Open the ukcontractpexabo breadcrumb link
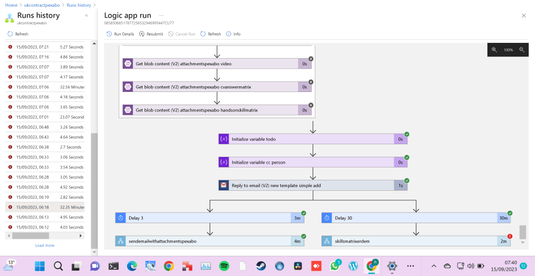Screen dimensions: 535x276 [42, 5]
